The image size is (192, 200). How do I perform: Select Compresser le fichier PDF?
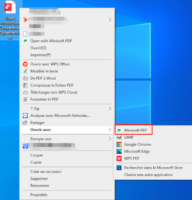coord(67,85)
